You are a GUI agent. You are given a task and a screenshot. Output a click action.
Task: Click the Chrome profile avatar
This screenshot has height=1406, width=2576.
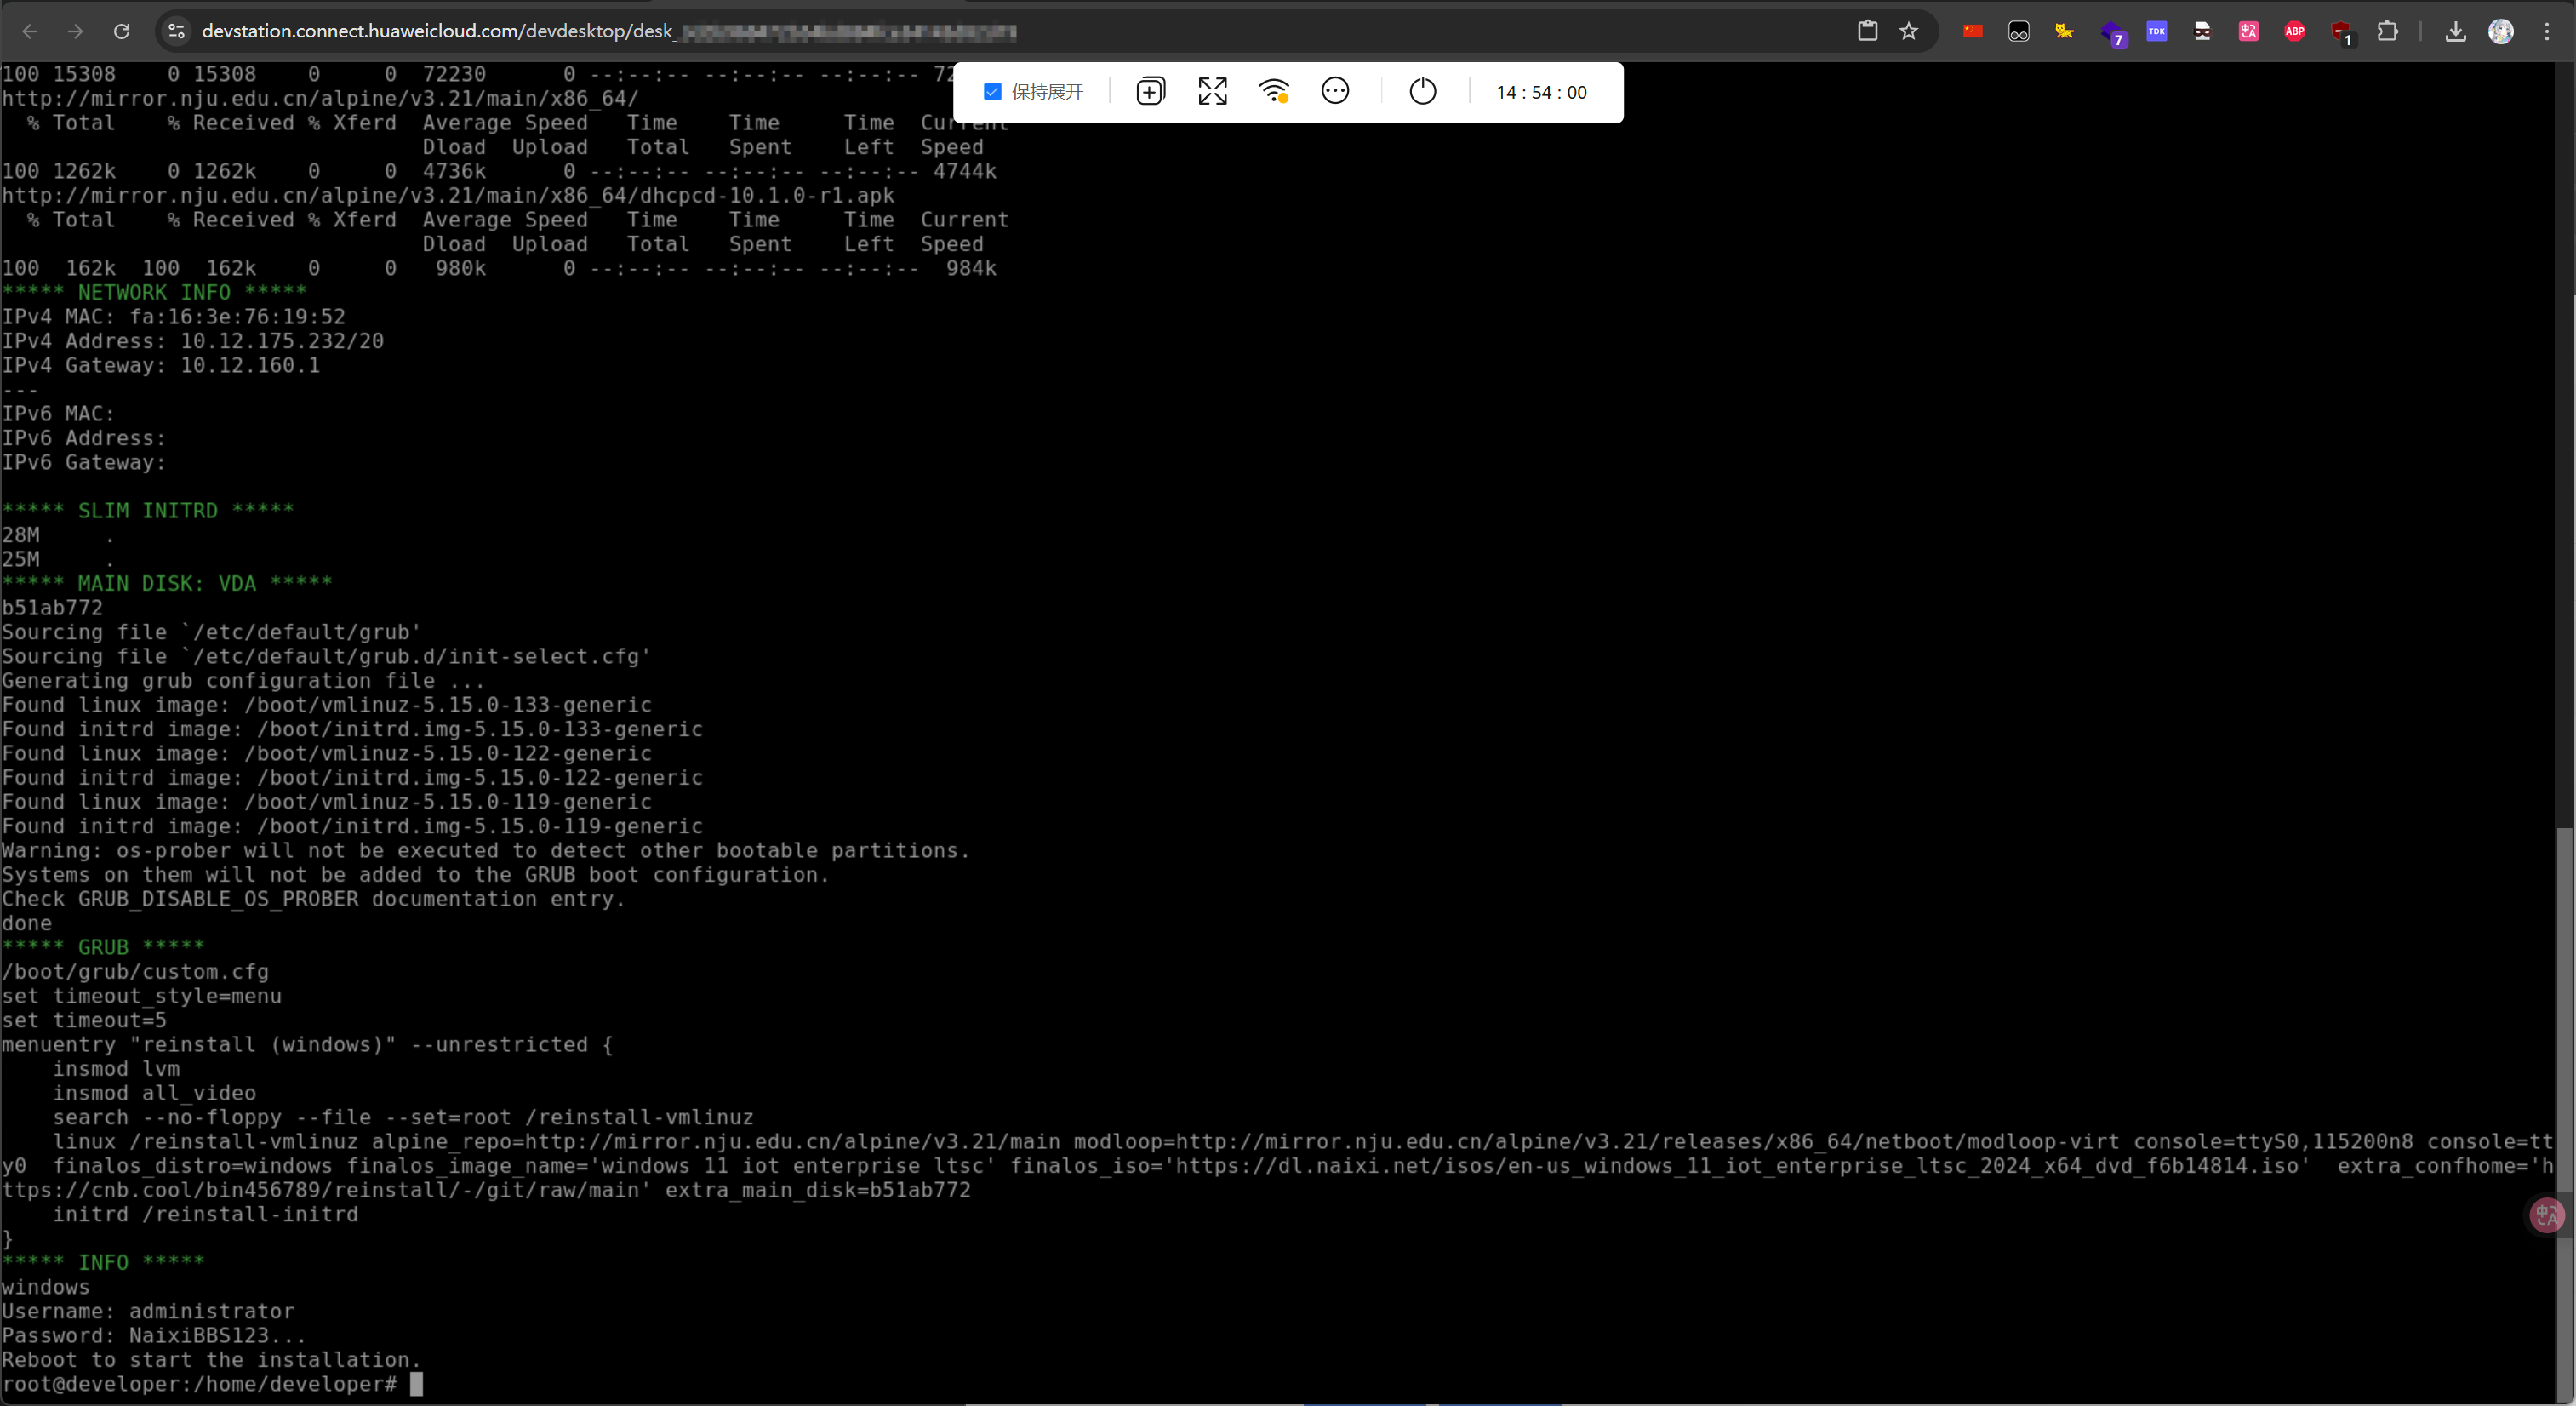(2501, 31)
